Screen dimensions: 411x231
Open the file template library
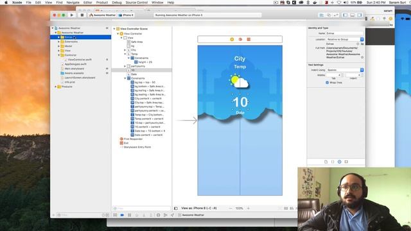click(326, 162)
